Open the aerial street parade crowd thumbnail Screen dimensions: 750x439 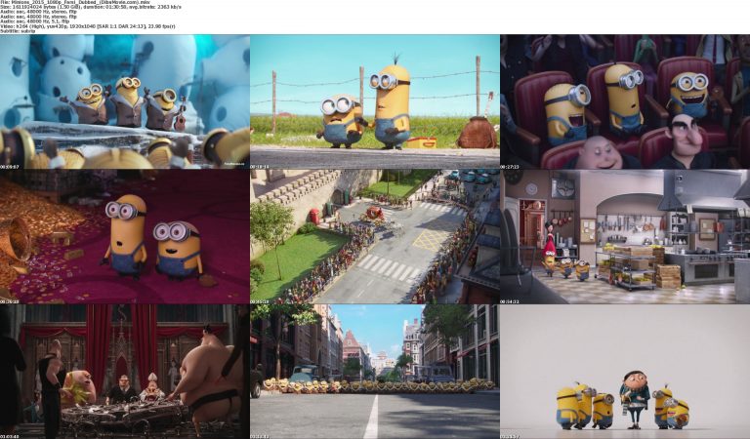(x=375, y=236)
